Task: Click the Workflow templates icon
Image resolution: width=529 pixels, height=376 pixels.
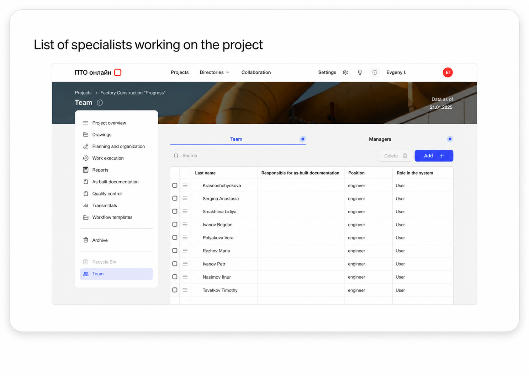Action: 86,217
